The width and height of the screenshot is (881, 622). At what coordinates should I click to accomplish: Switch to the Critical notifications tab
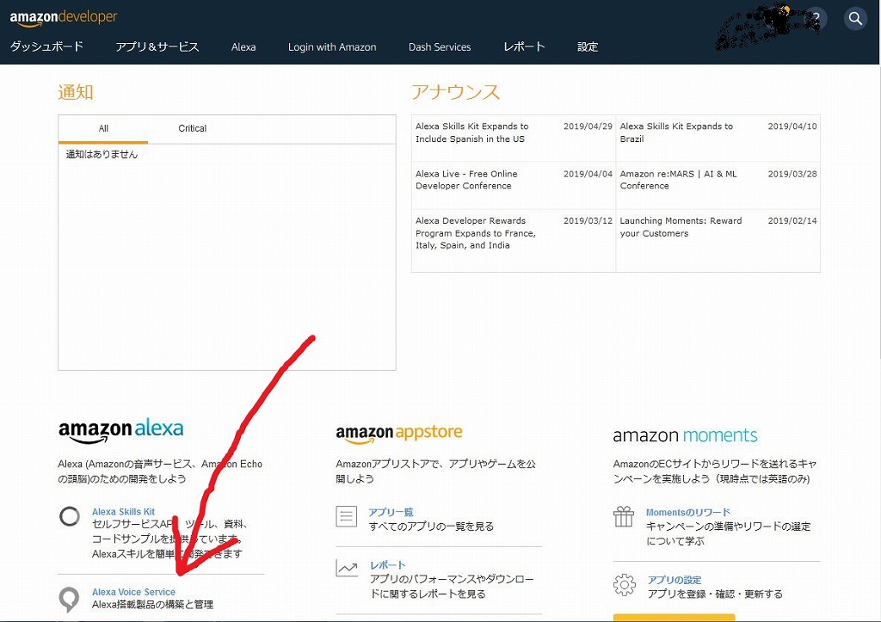[192, 129]
